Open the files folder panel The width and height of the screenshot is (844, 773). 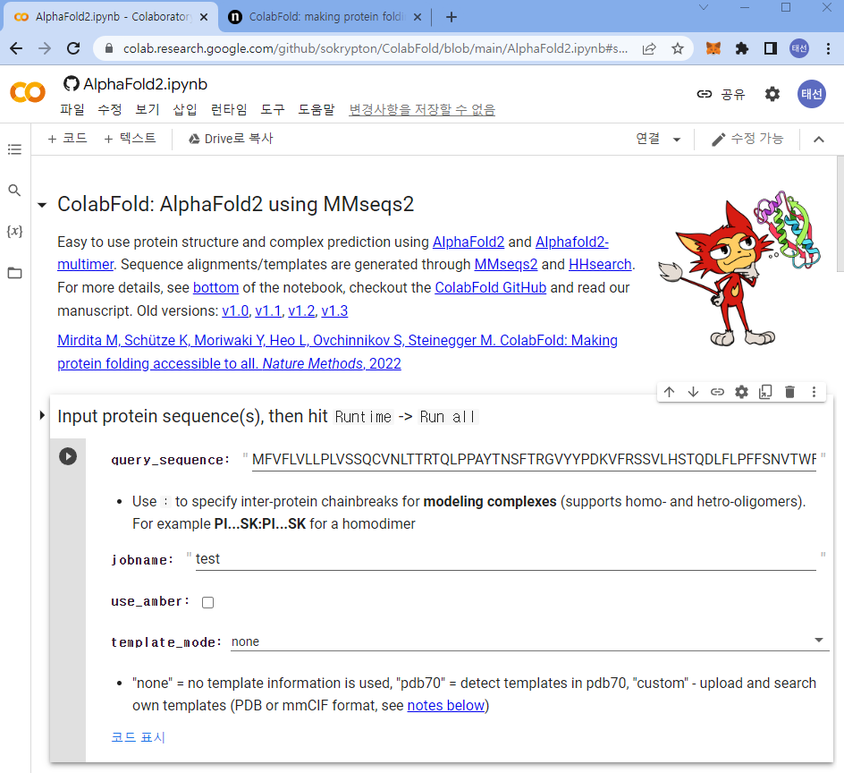click(x=14, y=273)
